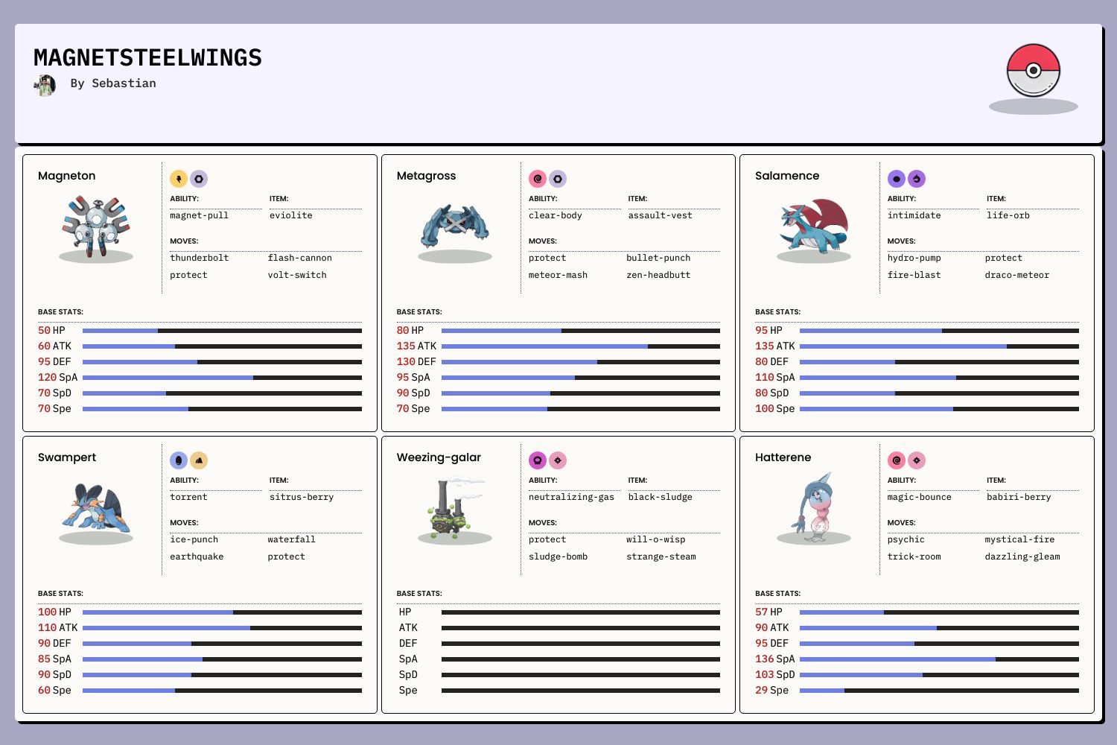The width and height of the screenshot is (1117, 745).
Task: Click the 'draco-meteor' move on Salamence
Action: click(x=1016, y=275)
